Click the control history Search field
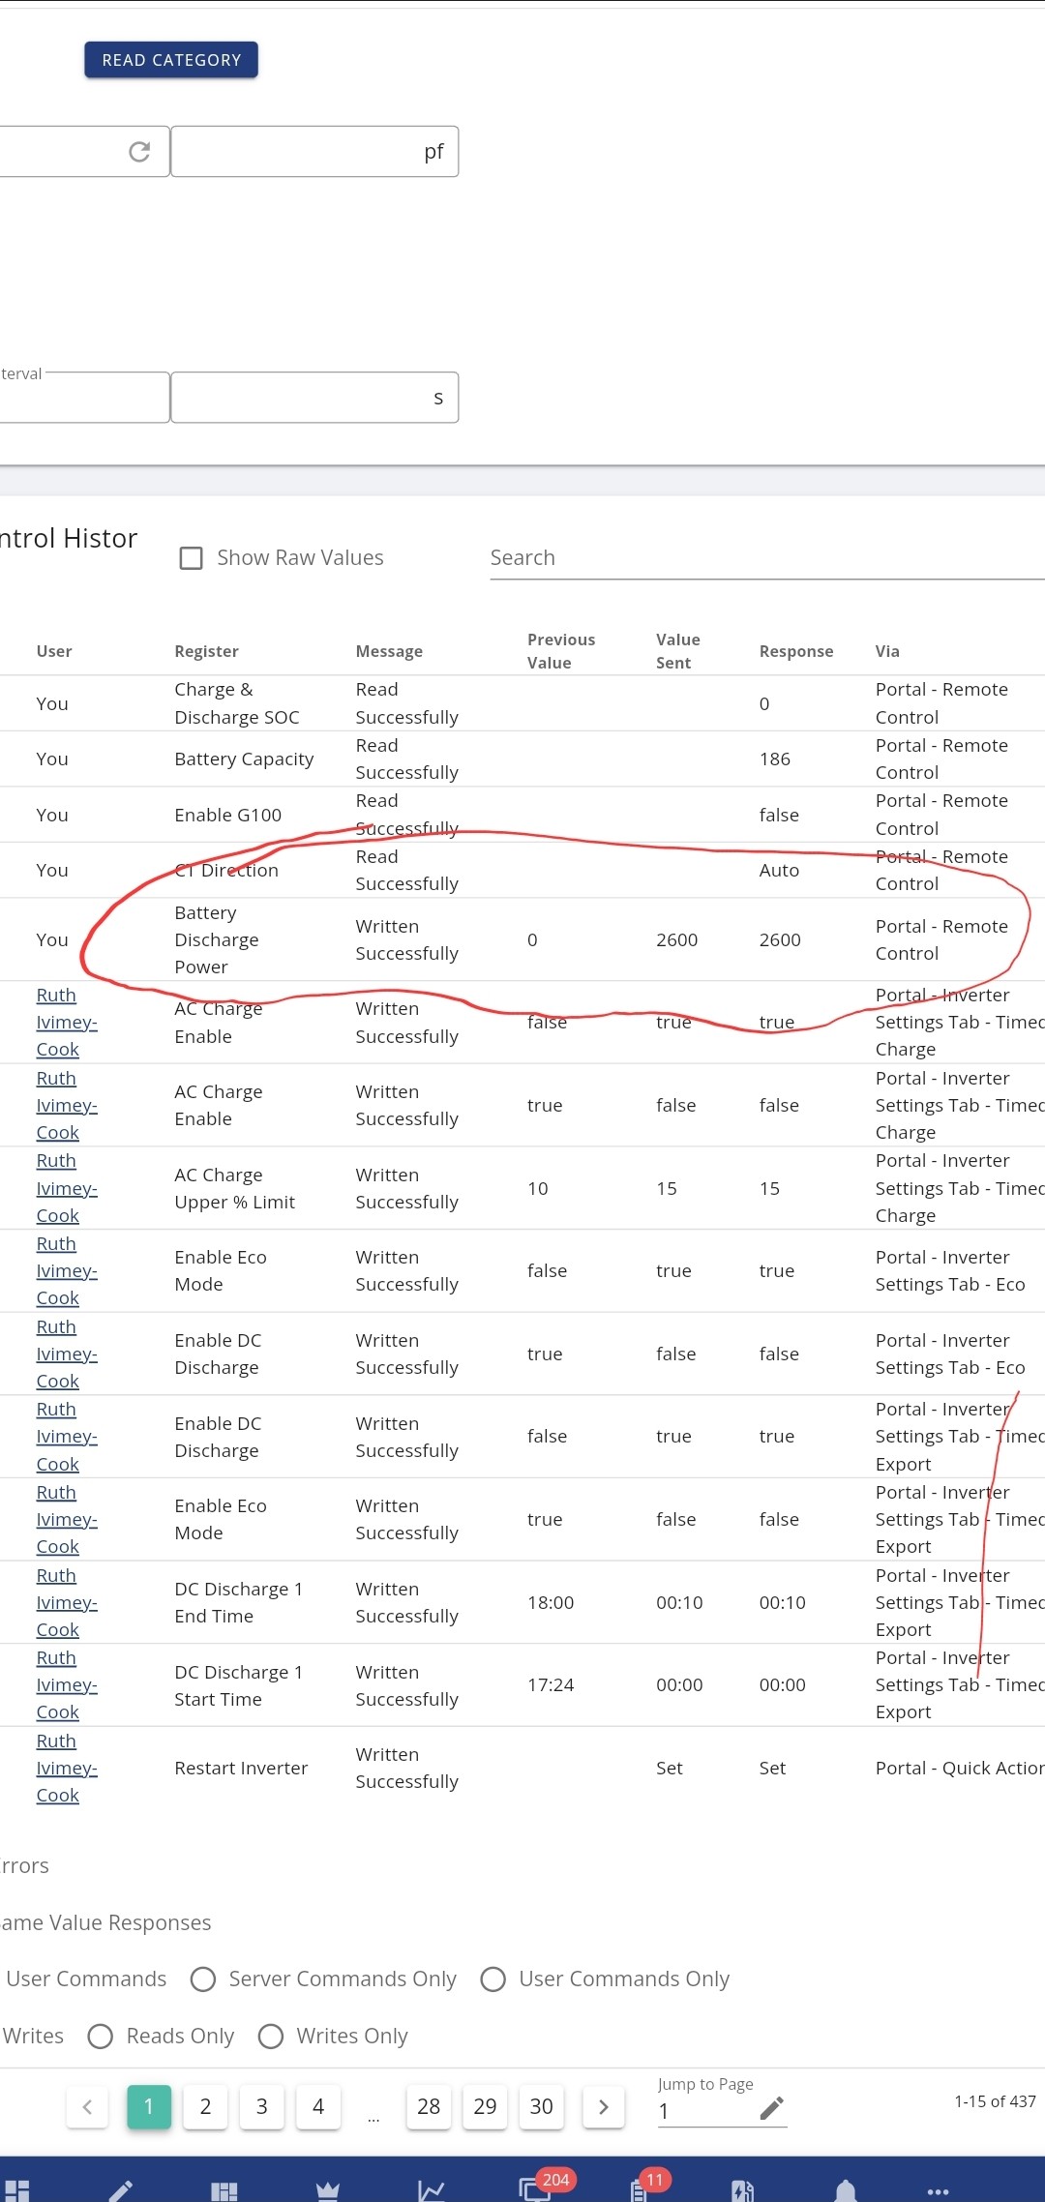Viewport: 1045px width, 2202px height. tap(767, 558)
